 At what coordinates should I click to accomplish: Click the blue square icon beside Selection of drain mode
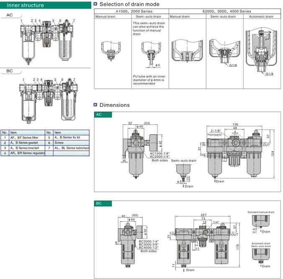(96, 4)
